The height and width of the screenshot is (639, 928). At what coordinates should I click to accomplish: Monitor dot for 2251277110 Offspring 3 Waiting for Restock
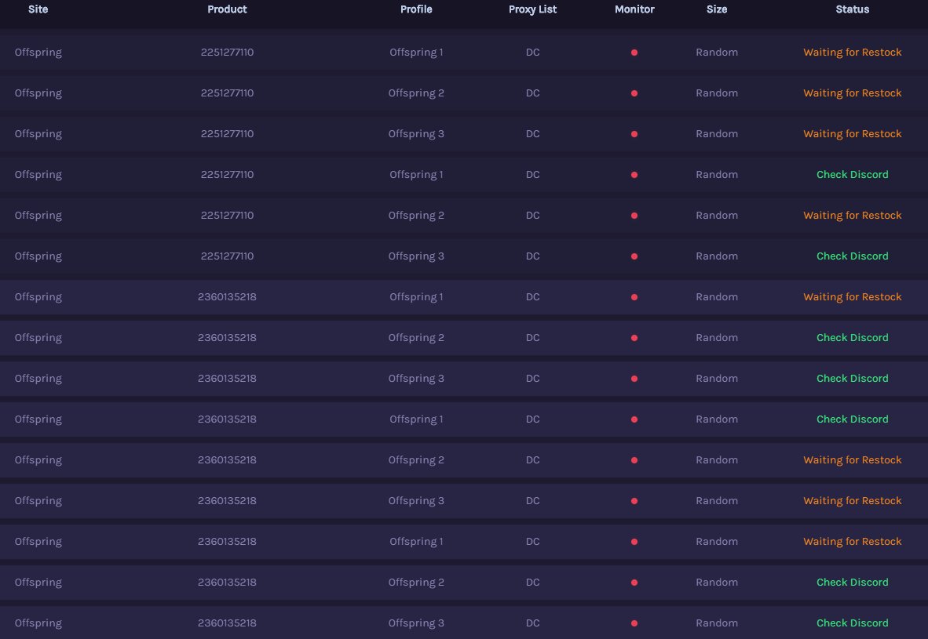(x=634, y=134)
